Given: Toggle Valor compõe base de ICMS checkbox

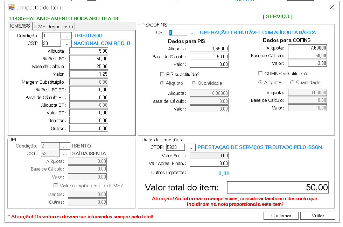Looking at the screenshot, I should (56, 185).
